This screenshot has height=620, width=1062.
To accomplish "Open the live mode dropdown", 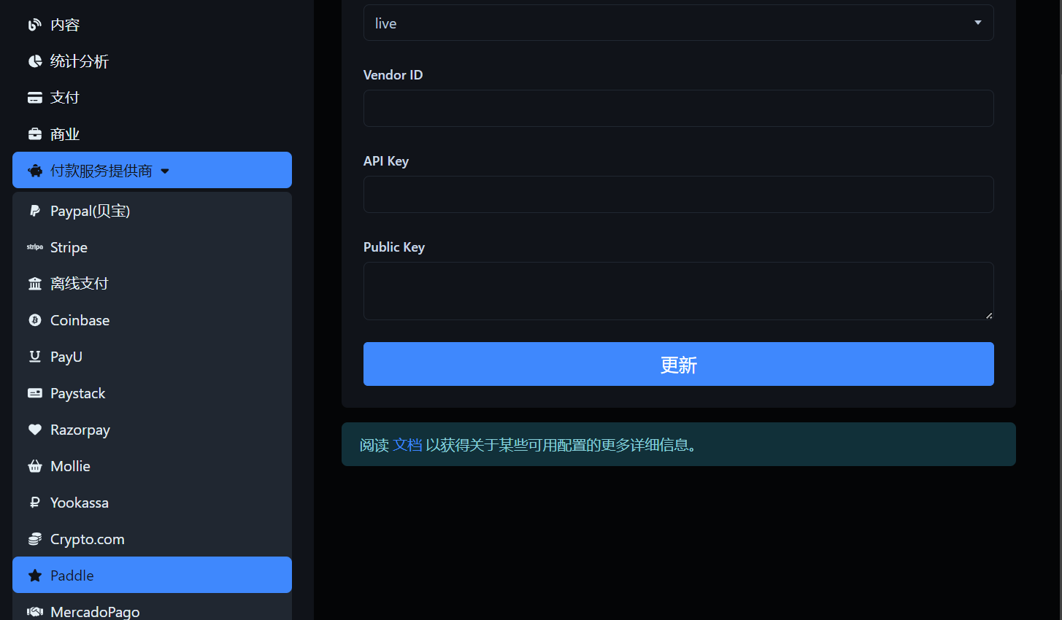I will click(x=679, y=23).
